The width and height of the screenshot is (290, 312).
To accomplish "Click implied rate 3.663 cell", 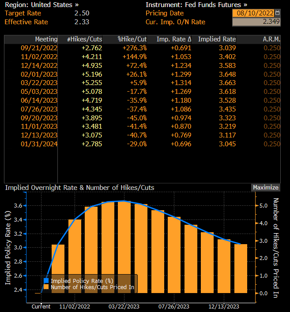I will coord(227,83).
